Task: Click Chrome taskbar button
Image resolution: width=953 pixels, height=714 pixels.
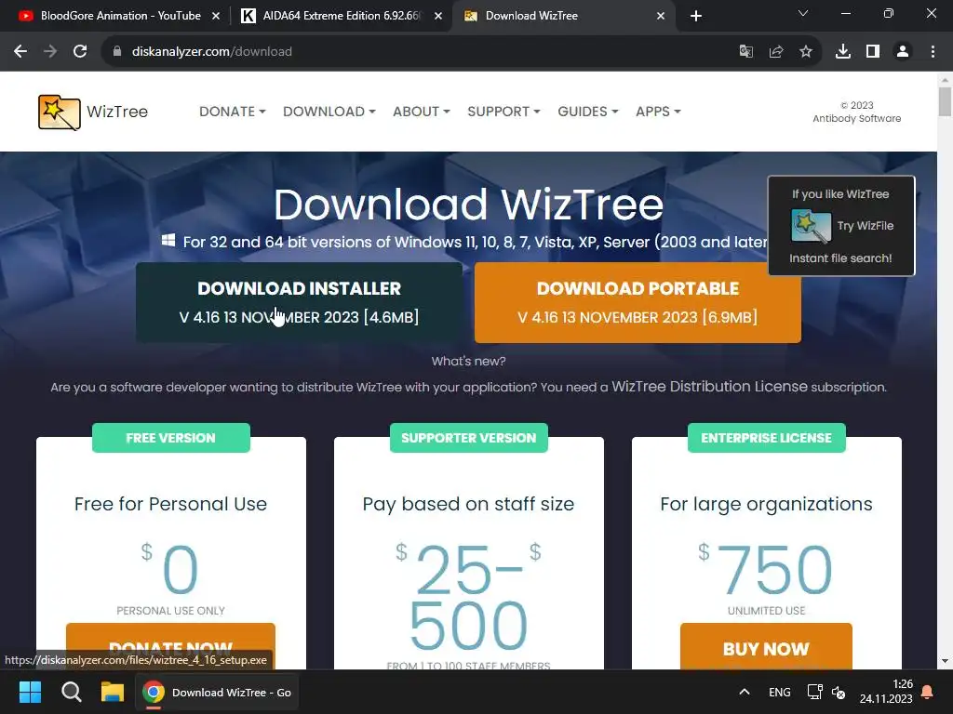Action: [216, 692]
